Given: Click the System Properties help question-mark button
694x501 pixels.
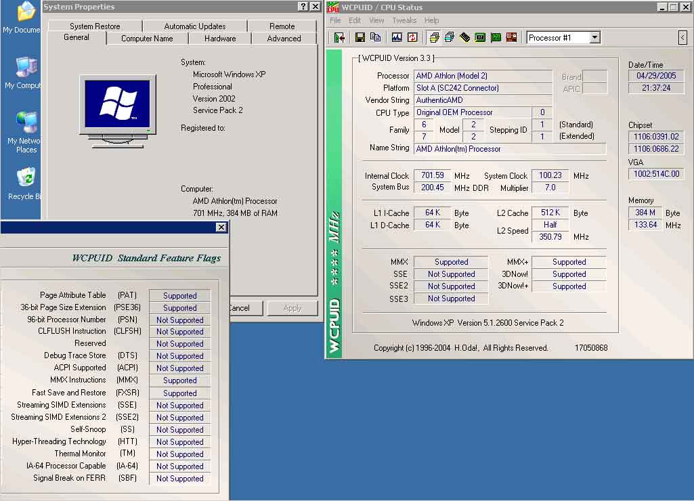Looking at the screenshot, I should pyautogui.click(x=303, y=7).
